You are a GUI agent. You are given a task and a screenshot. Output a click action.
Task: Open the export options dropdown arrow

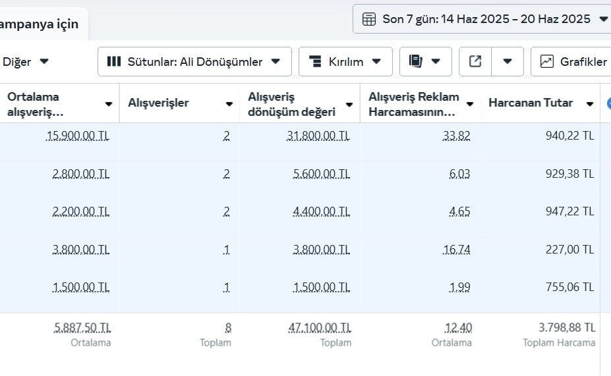point(508,61)
